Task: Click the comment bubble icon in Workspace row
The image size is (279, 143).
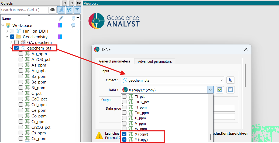Action: click(73, 25)
